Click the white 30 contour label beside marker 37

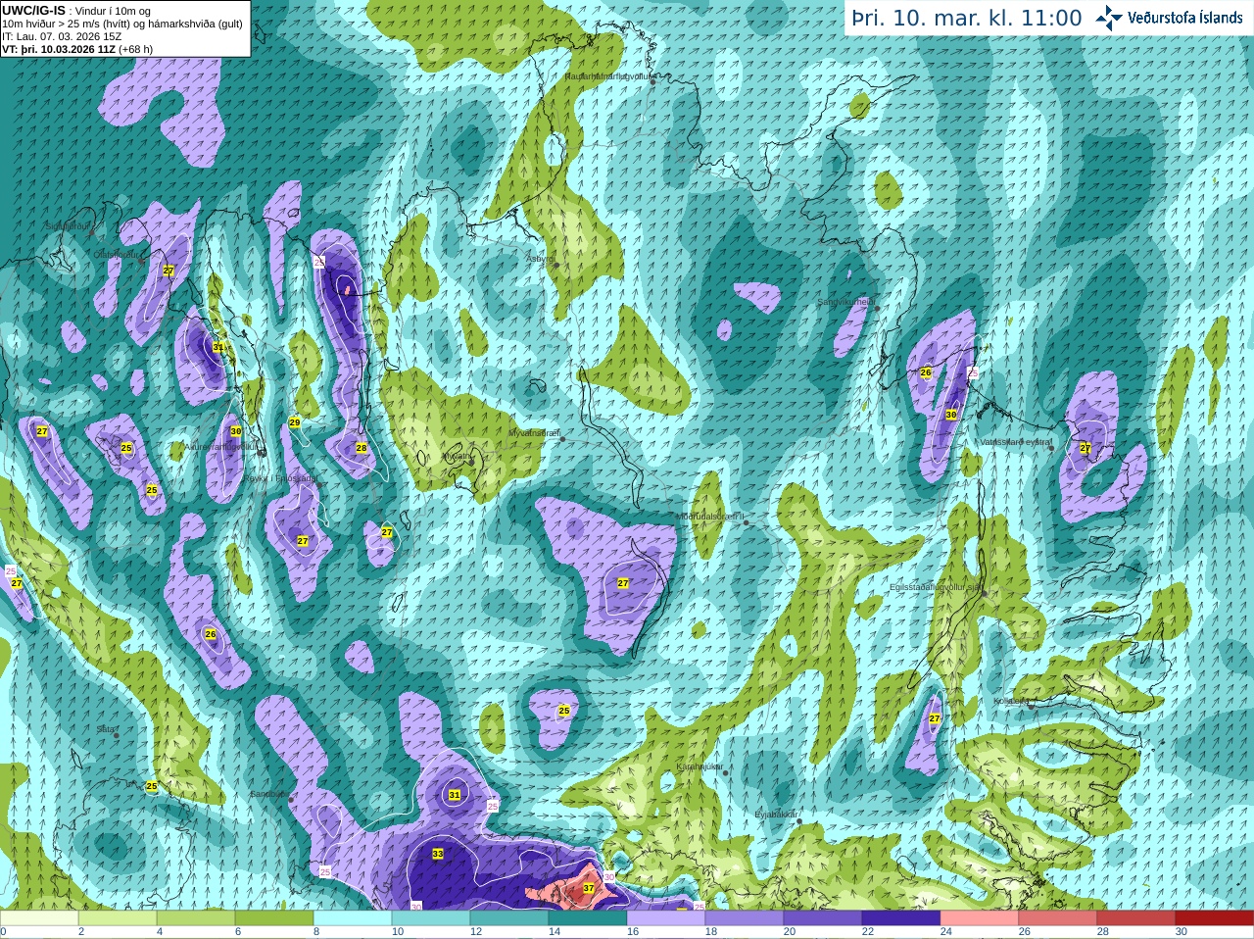click(x=609, y=877)
